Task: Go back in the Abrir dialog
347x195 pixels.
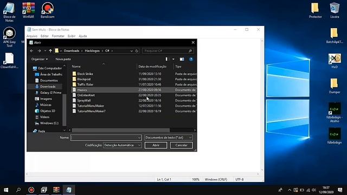Action: [31, 51]
